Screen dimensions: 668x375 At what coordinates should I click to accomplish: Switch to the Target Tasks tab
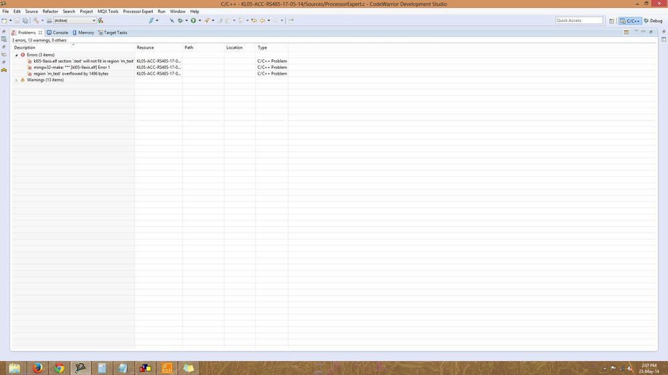tap(112, 32)
